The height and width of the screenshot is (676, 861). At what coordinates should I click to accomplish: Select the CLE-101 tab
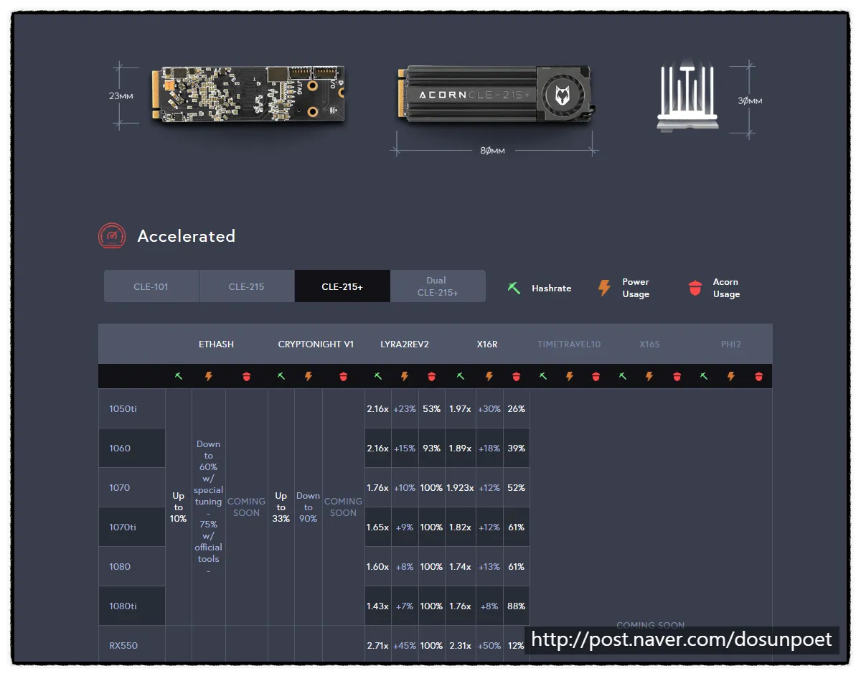(151, 286)
